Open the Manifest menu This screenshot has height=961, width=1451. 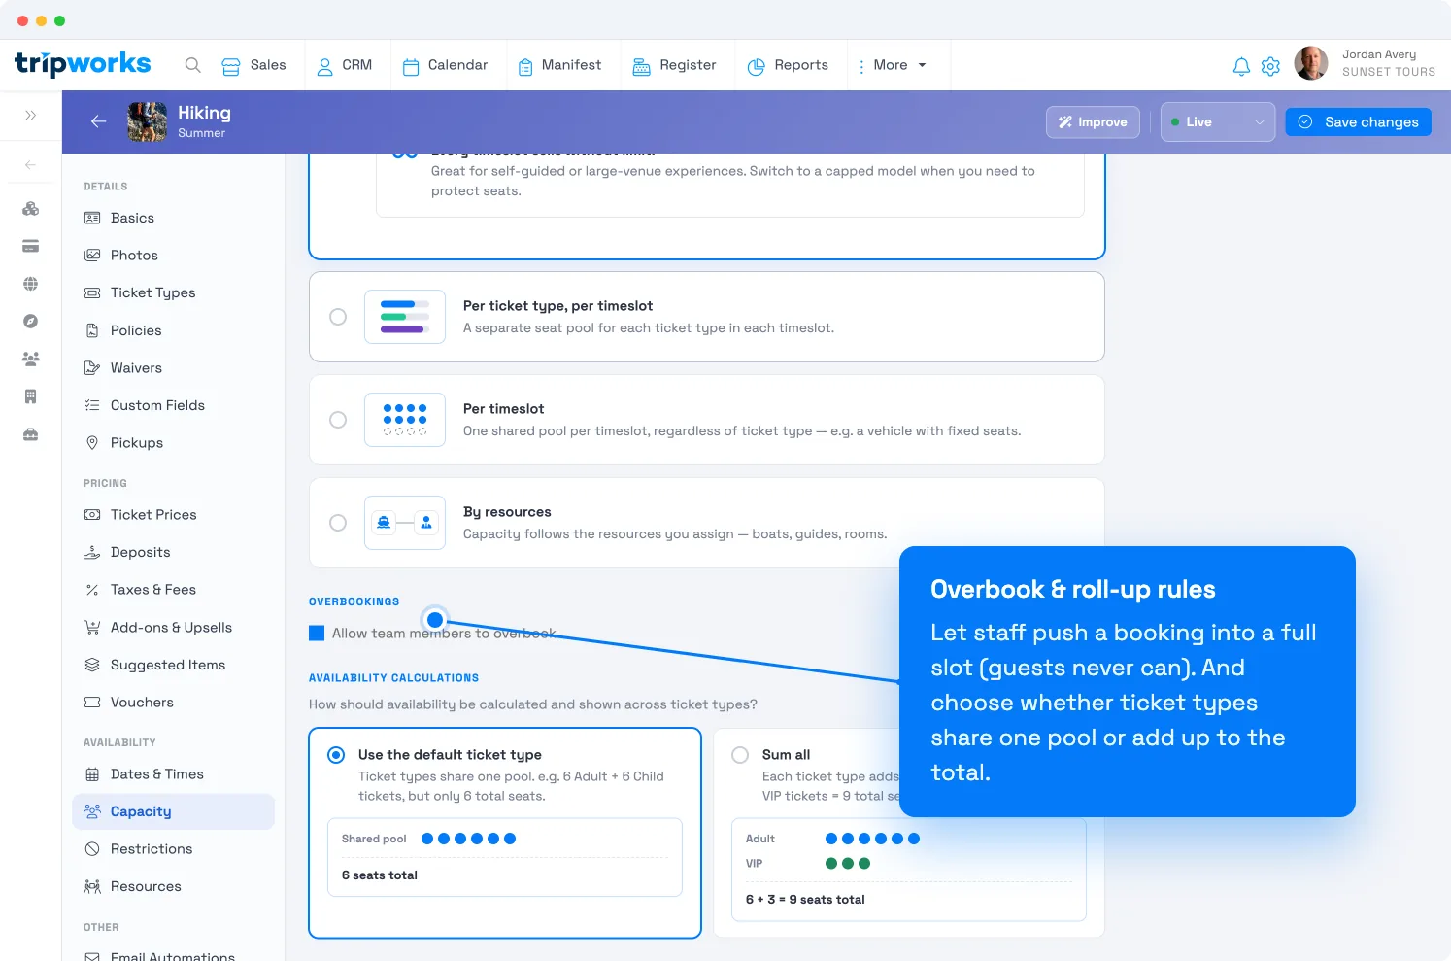pos(559,65)
